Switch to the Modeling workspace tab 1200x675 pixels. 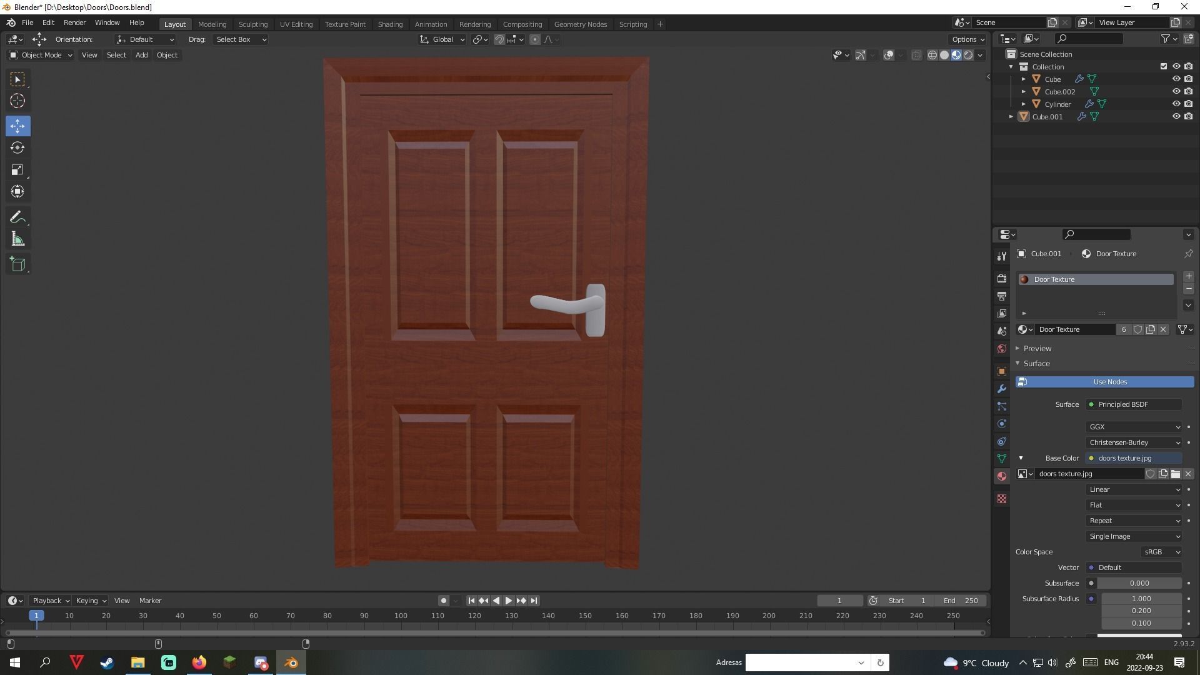pyautogui.click(x=212, y=24)
